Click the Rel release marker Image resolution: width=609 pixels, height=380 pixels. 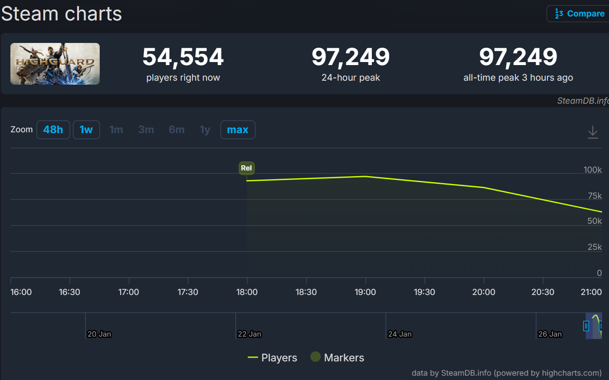(247, 168)
